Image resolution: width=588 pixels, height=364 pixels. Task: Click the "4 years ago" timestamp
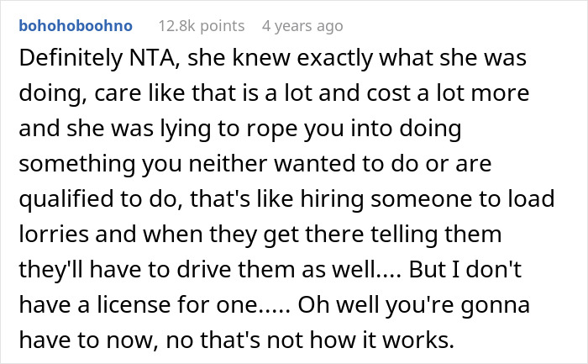pos(302,26)
